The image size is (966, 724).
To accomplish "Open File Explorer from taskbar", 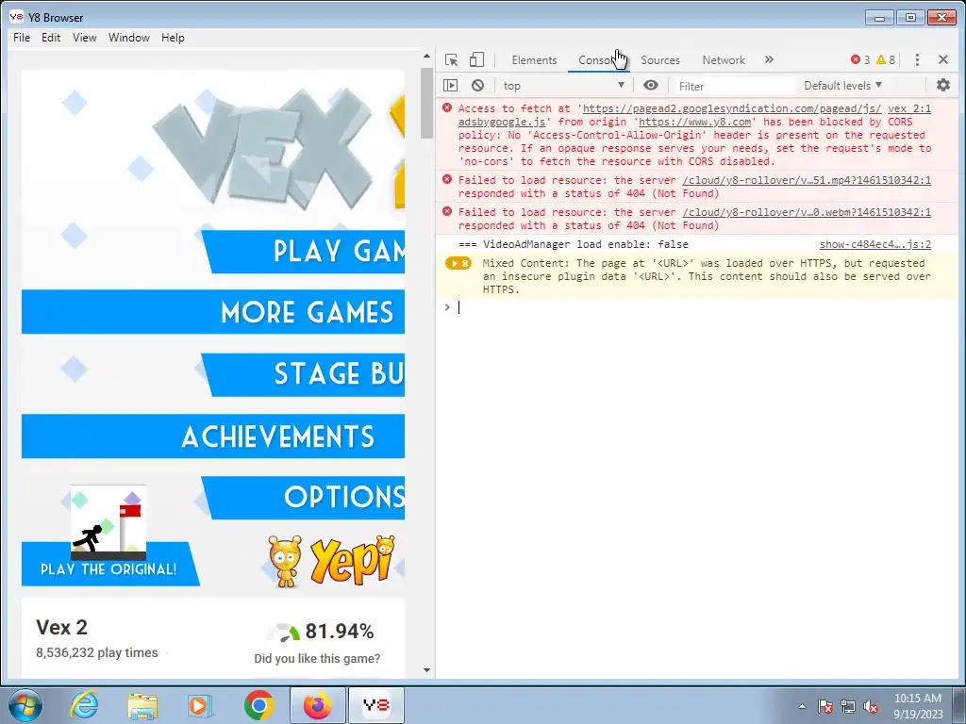I will tap(142, 705).
